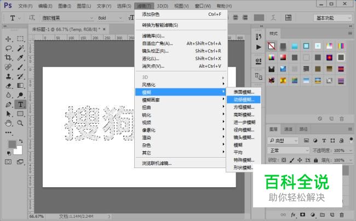Select the Path Selection arrow tool
The width and height of the screenshot is (356, 221).
pos(8,114)
